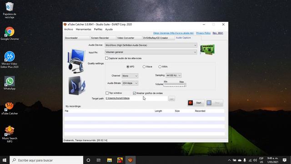Open the aTube Catcher desktop shortcut

(x=10, y=108)
